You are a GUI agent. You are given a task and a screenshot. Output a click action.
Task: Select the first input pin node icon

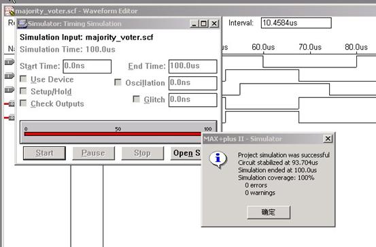[x=10, y=62]
